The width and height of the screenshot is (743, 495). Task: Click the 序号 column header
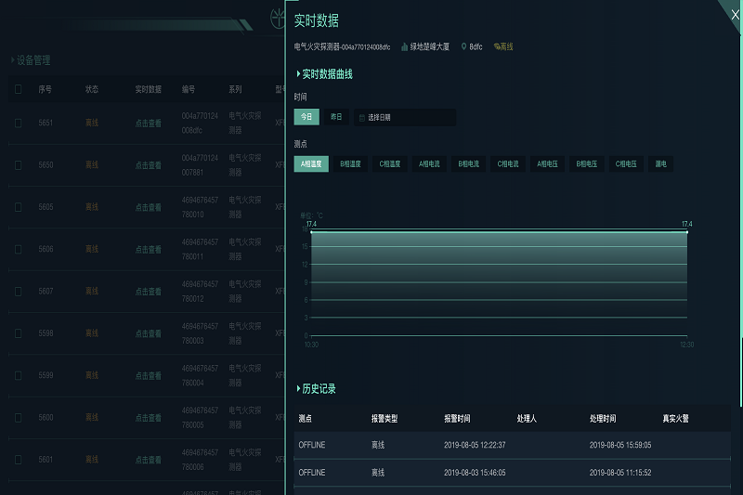coord(45,89)
